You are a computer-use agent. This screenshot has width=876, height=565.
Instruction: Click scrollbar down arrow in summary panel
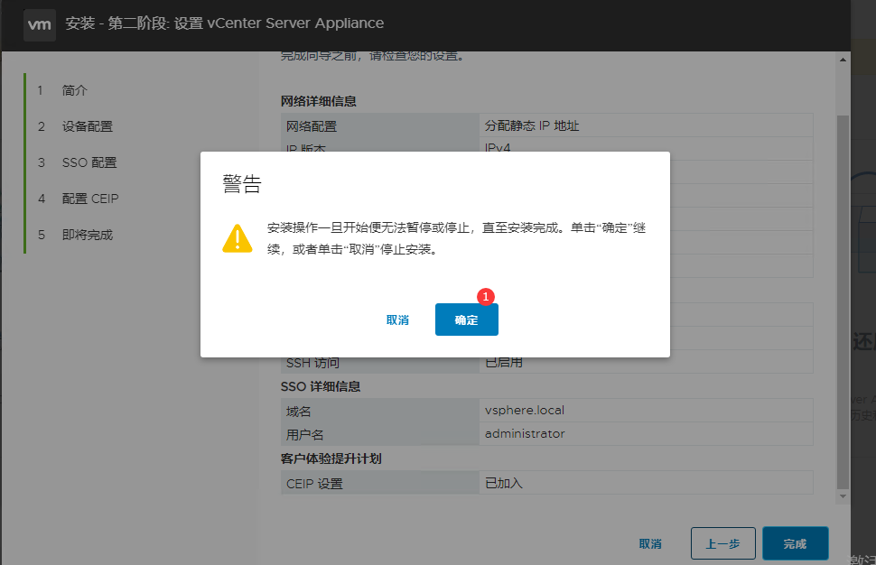pos(843,496)
